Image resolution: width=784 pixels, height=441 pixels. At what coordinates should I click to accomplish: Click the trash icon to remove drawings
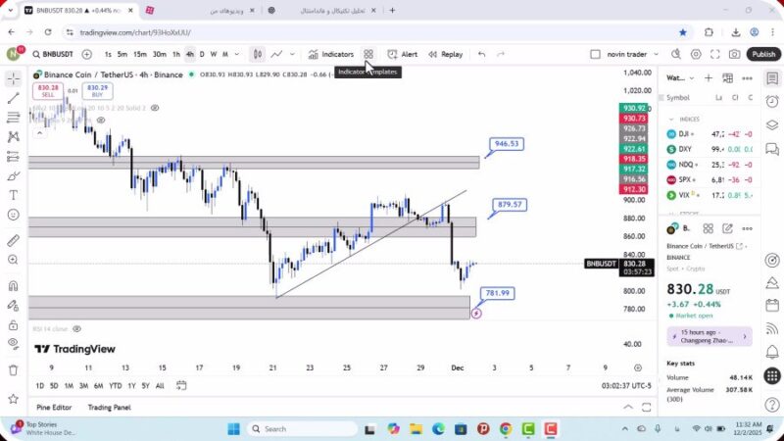pos(13,370)
